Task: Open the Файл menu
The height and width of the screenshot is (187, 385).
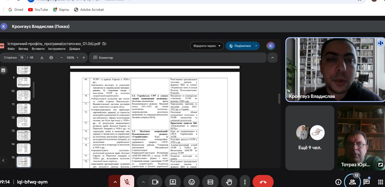Action: point(11,49)
